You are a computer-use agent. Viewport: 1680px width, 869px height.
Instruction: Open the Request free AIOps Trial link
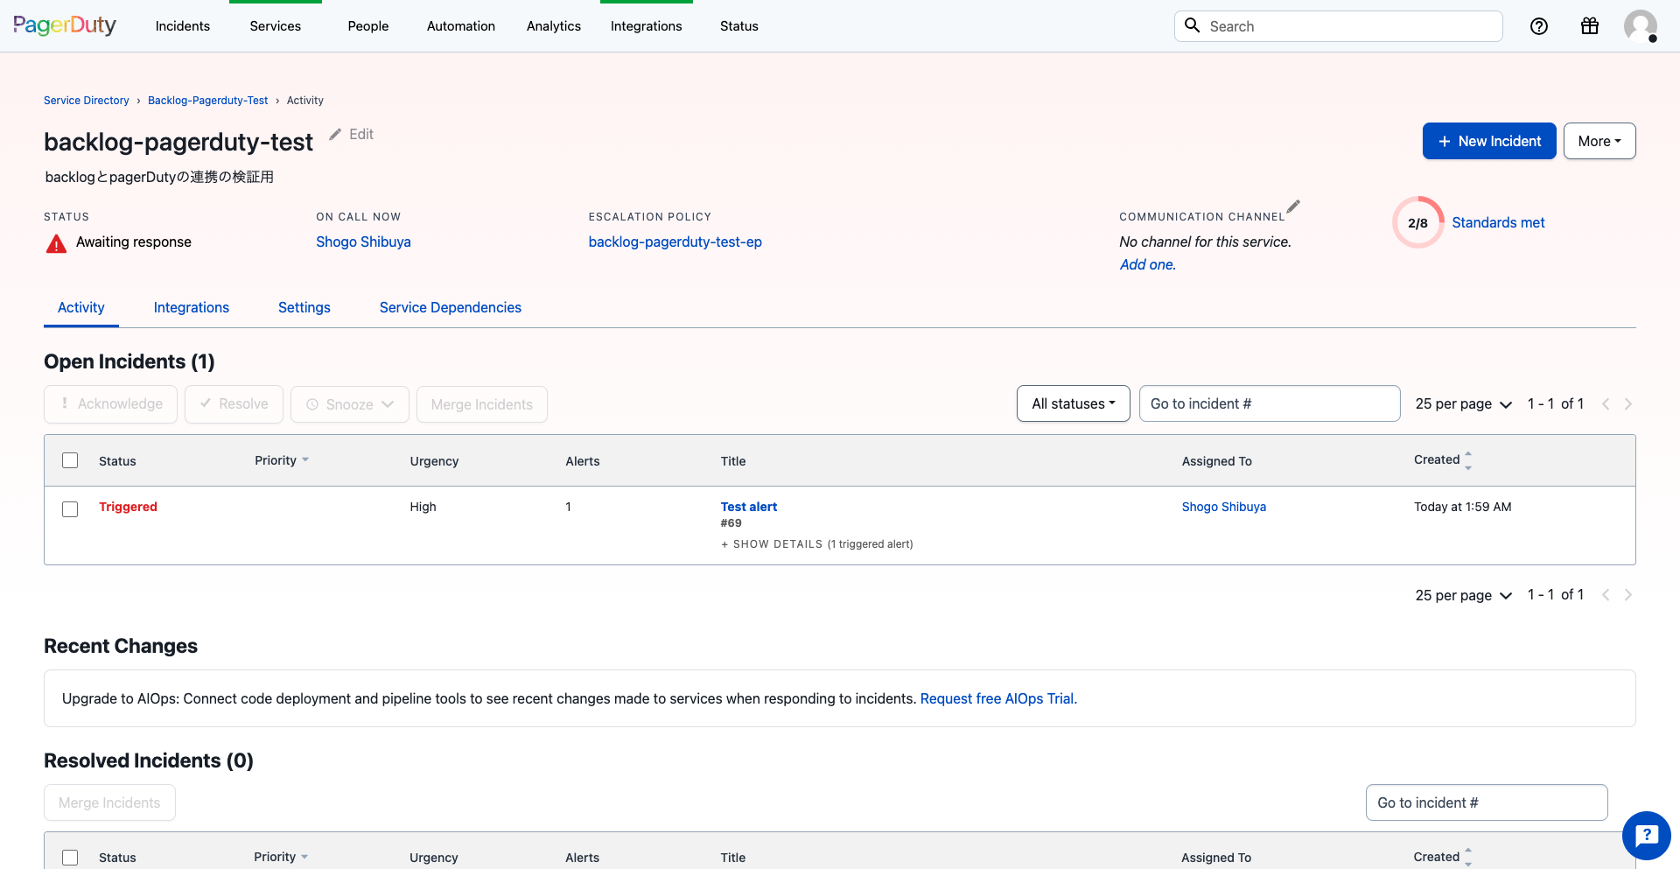pos(997,698)
